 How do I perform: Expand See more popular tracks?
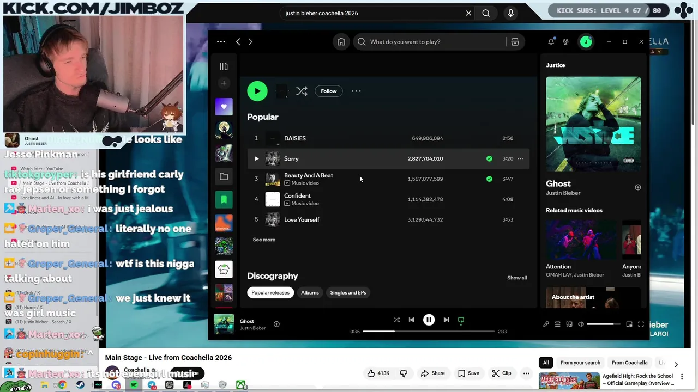pos(264,240)
